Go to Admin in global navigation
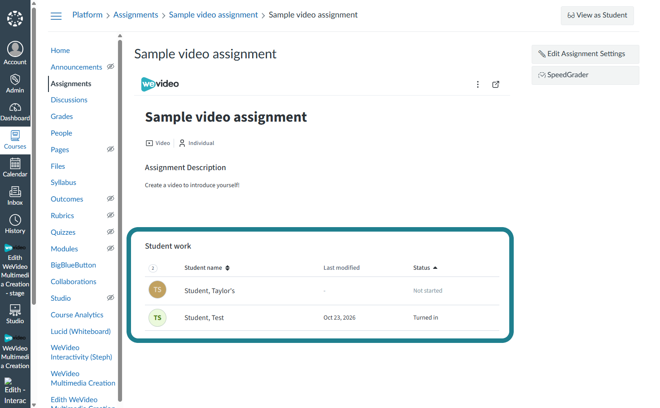This screenshot has width=660, height=408. click(x=15, y=84)
